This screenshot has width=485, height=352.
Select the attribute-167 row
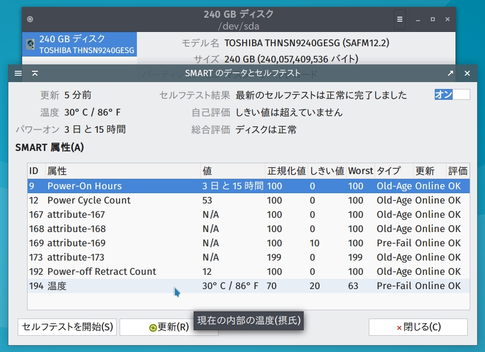pos(248,214)
